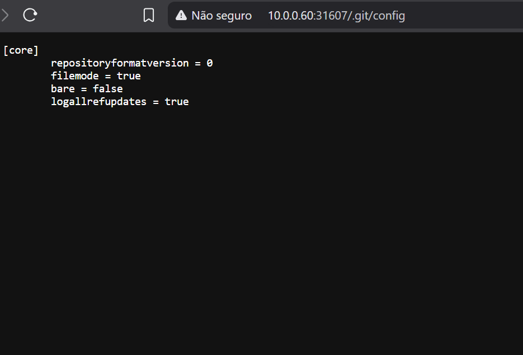Screen dimensions: 523x355
Task: Select the 'logallrefupdates = true' line
Action: coord(120,102)
